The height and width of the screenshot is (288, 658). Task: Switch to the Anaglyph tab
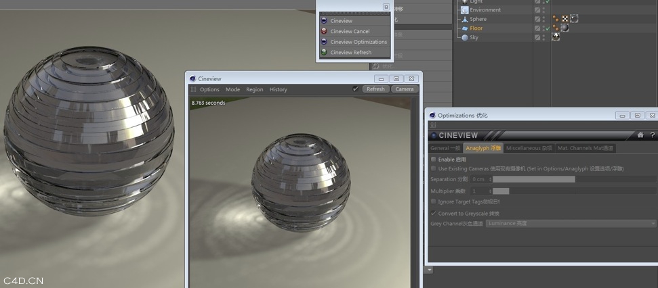click(483, 148)
